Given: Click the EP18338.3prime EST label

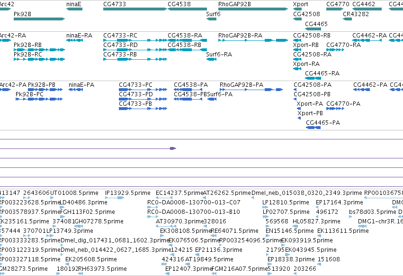Looking at the screenshot, I should (x=291, y=259).
